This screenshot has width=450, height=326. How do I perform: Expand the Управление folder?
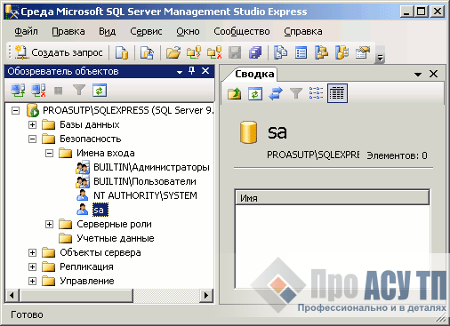click(x=32, y=281)
